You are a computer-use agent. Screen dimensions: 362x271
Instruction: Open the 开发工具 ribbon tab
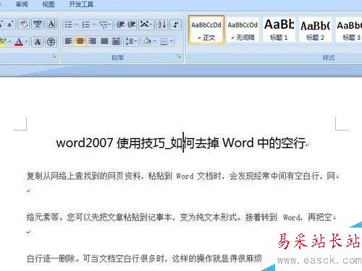pos(81,4)
